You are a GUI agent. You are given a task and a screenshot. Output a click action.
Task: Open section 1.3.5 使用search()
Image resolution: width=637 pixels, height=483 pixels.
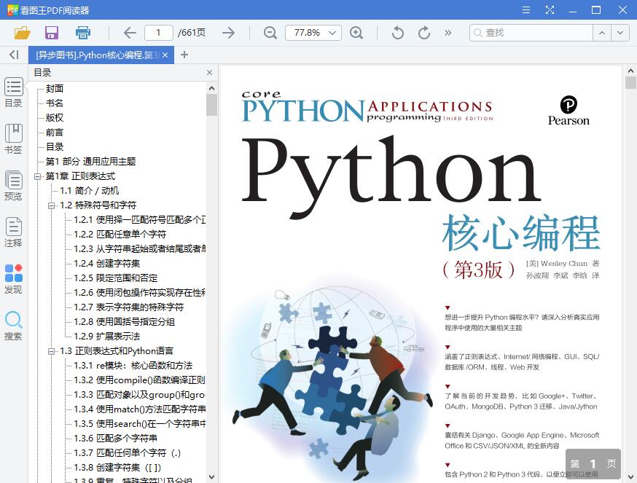[140, 424]
